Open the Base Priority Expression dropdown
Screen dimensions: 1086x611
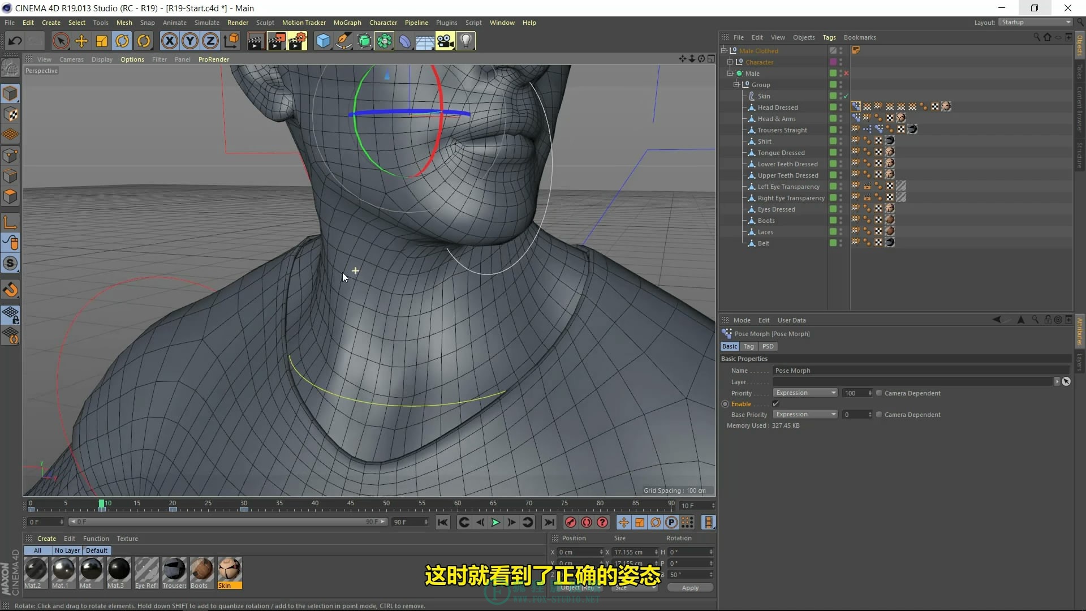pos(805,415)
